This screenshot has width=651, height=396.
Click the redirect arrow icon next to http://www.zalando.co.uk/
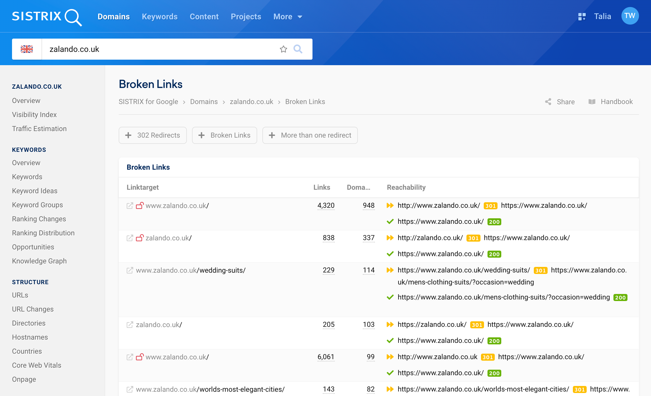click(x=390, y=205)
